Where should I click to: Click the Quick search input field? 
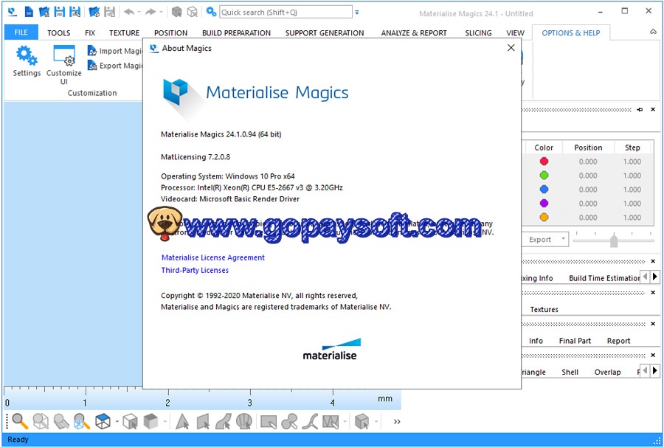click(286, 13)
